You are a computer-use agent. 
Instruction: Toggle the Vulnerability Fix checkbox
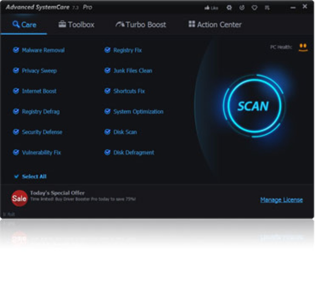16,152
